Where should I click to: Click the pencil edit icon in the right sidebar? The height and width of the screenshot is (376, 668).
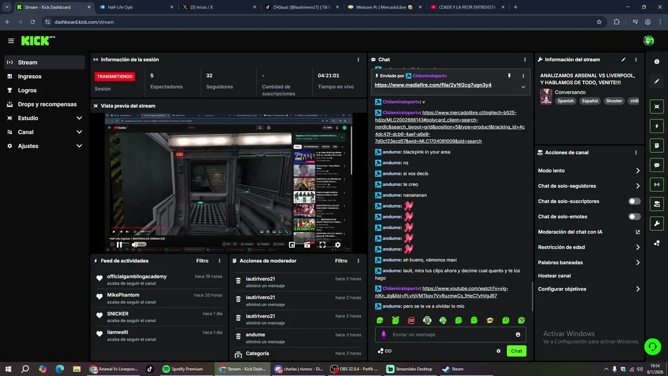pyautogui.click(x=657, y=81)
